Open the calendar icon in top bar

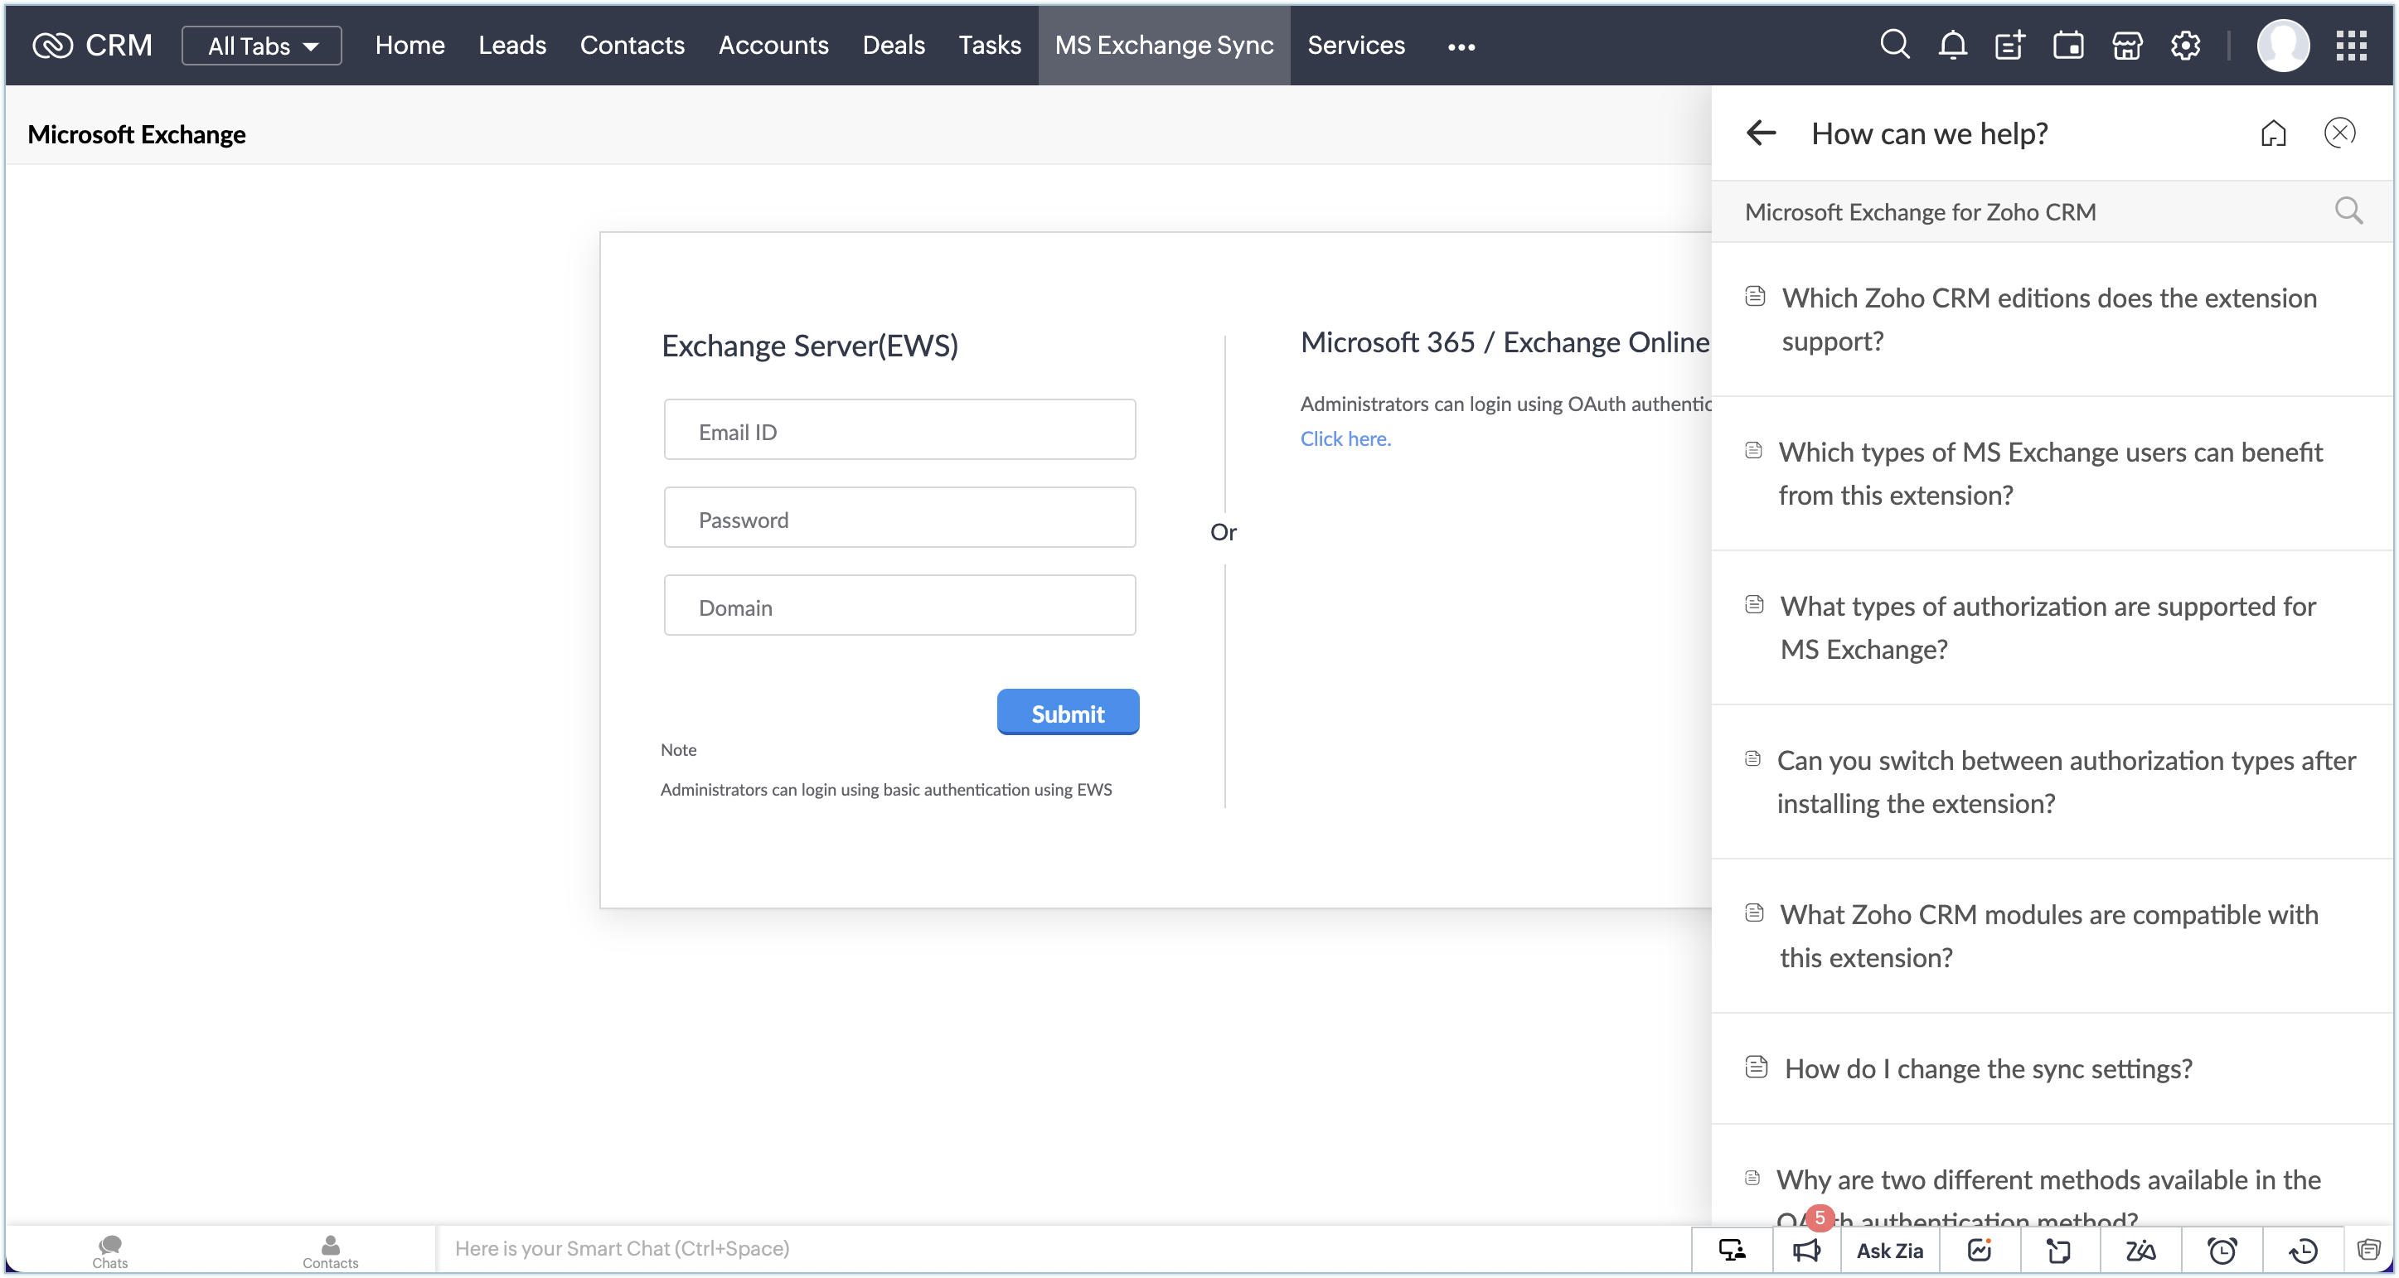coord(2067,45)
